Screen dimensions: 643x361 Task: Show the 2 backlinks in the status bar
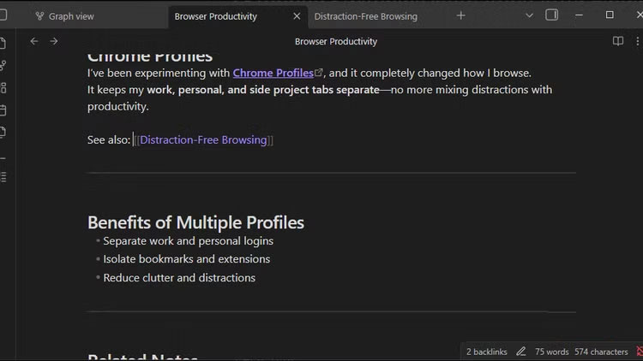pyautogui.click(x=486, y=352)
